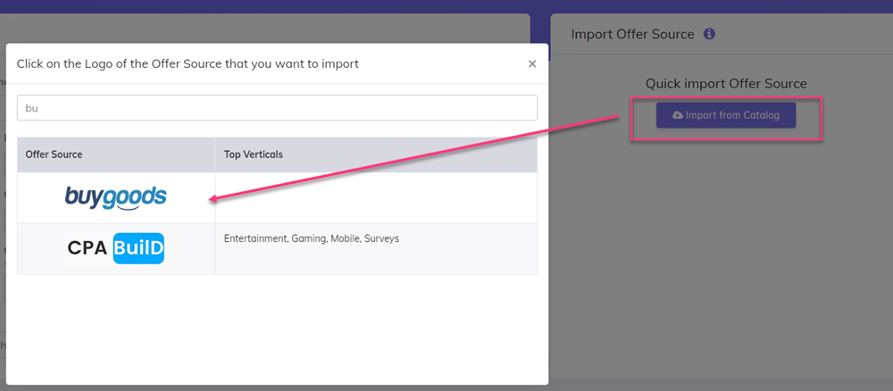This screenshot has height=391, width=893.
Task: Click the Import Offer Source panel title
Action: pos(632,34)
